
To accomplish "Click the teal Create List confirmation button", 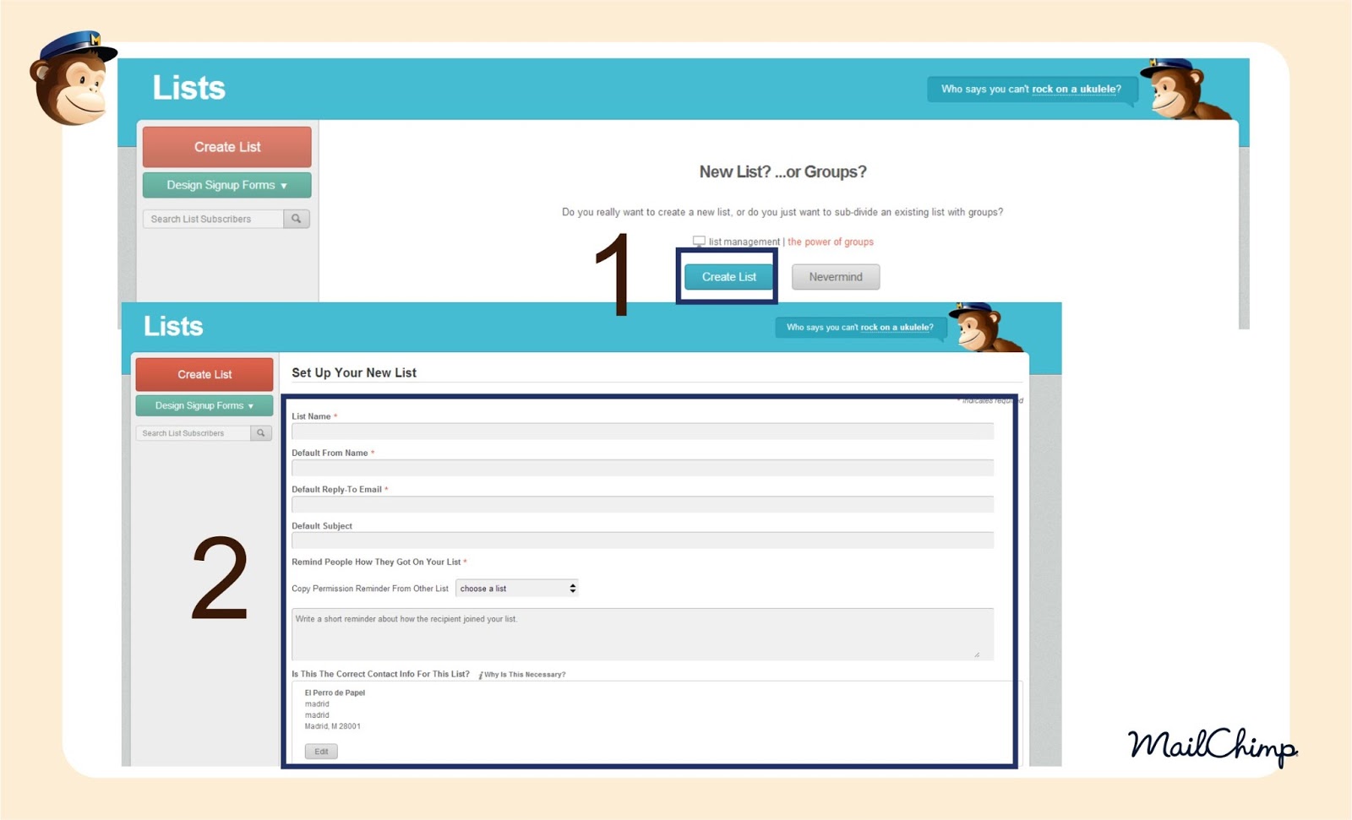I will (728, 277).
